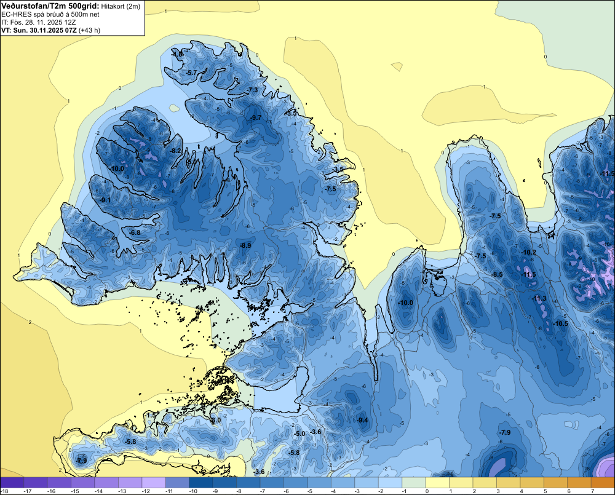615x495 pixels.
Task: Click the temperature label '-8.2'
Action: (176, 151)
